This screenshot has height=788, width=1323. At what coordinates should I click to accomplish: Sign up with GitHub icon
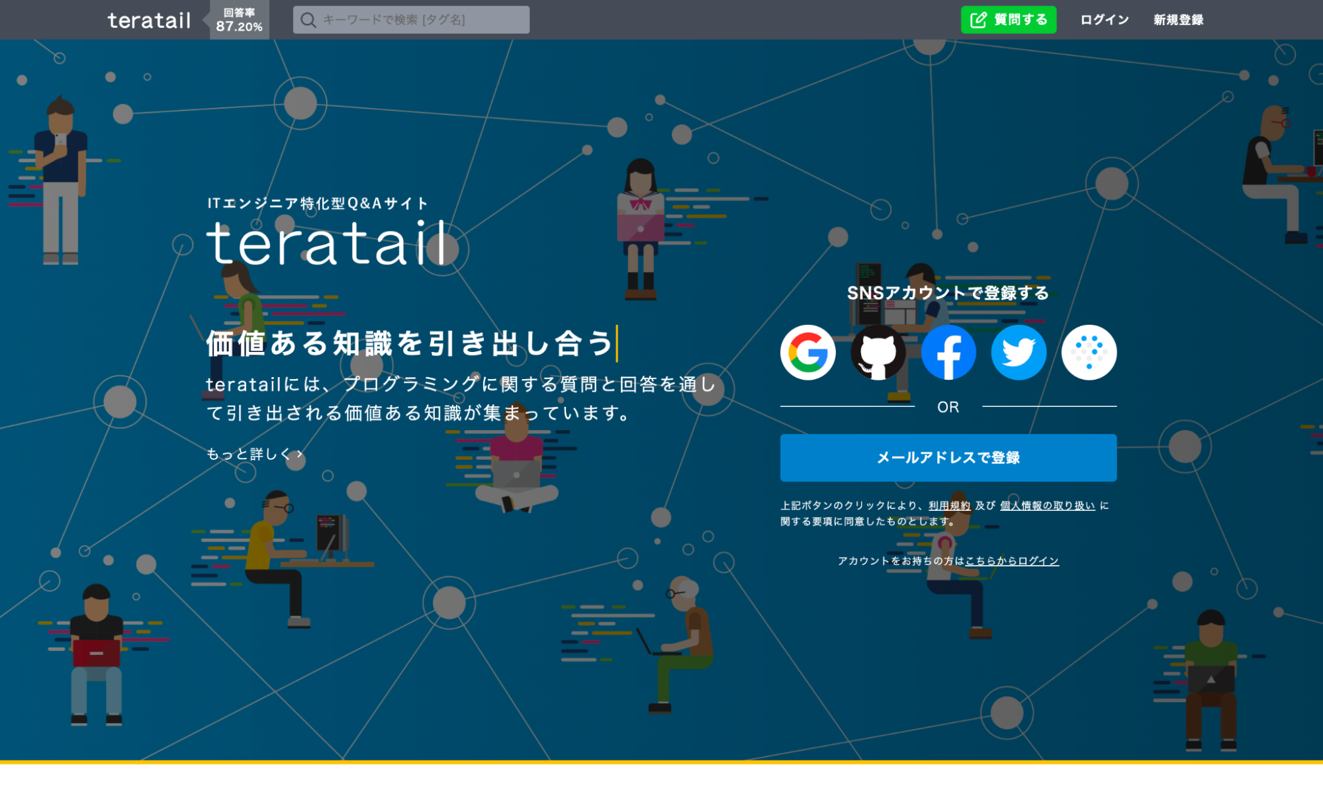coord(878,353)
